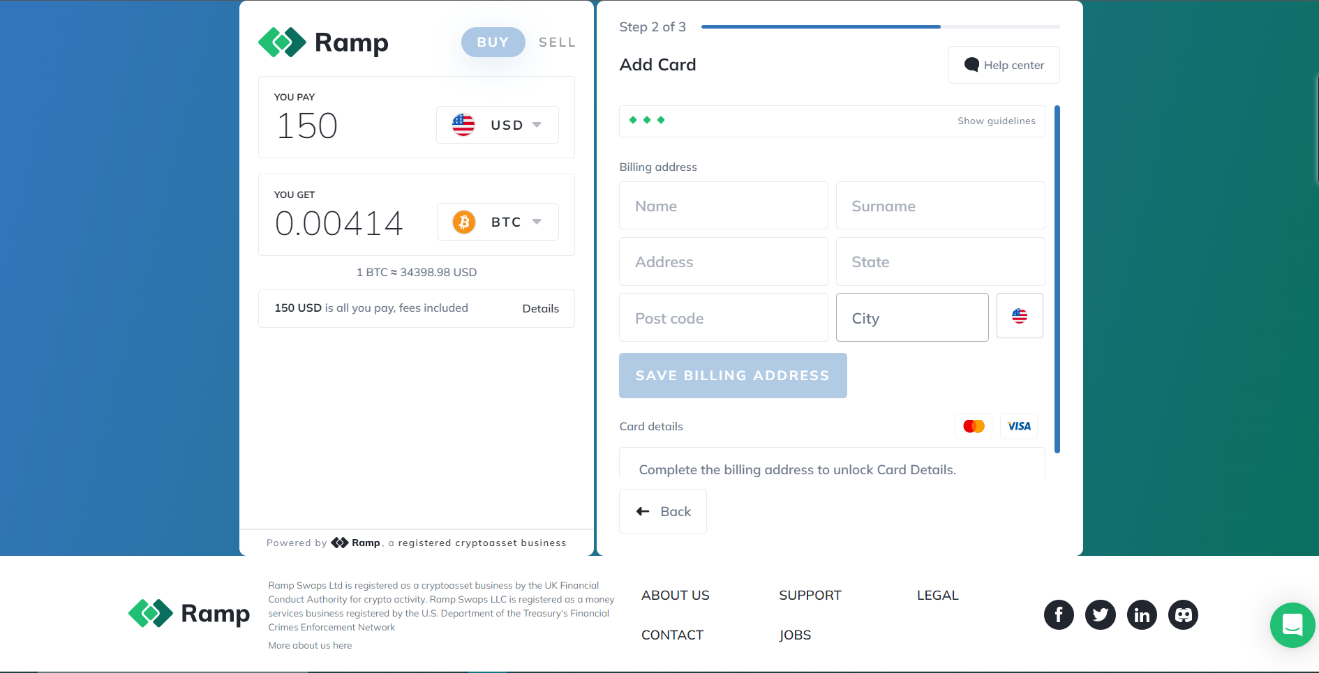
Task: Switch to SELL mode
Action: tap(557, 42)
